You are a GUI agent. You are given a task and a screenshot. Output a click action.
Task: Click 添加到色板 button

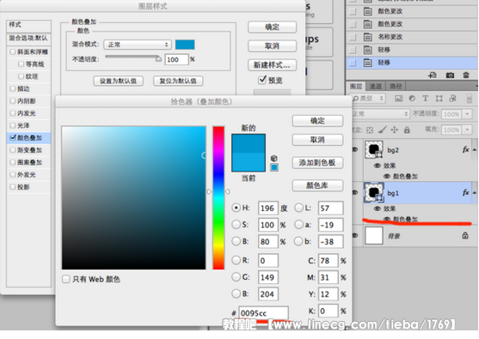[317, 162]
